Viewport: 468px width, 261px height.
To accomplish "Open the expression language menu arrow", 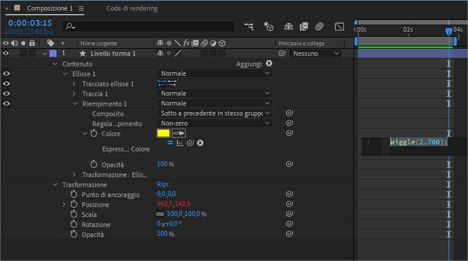I will (200, 143).
